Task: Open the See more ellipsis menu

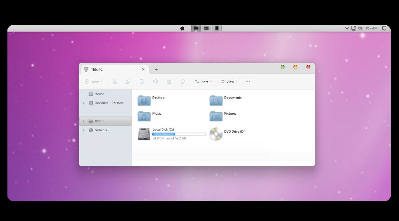Action: click(248, 82)
